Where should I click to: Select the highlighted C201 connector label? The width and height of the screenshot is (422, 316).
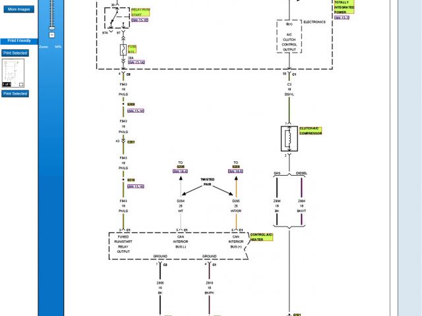(131, 142)
